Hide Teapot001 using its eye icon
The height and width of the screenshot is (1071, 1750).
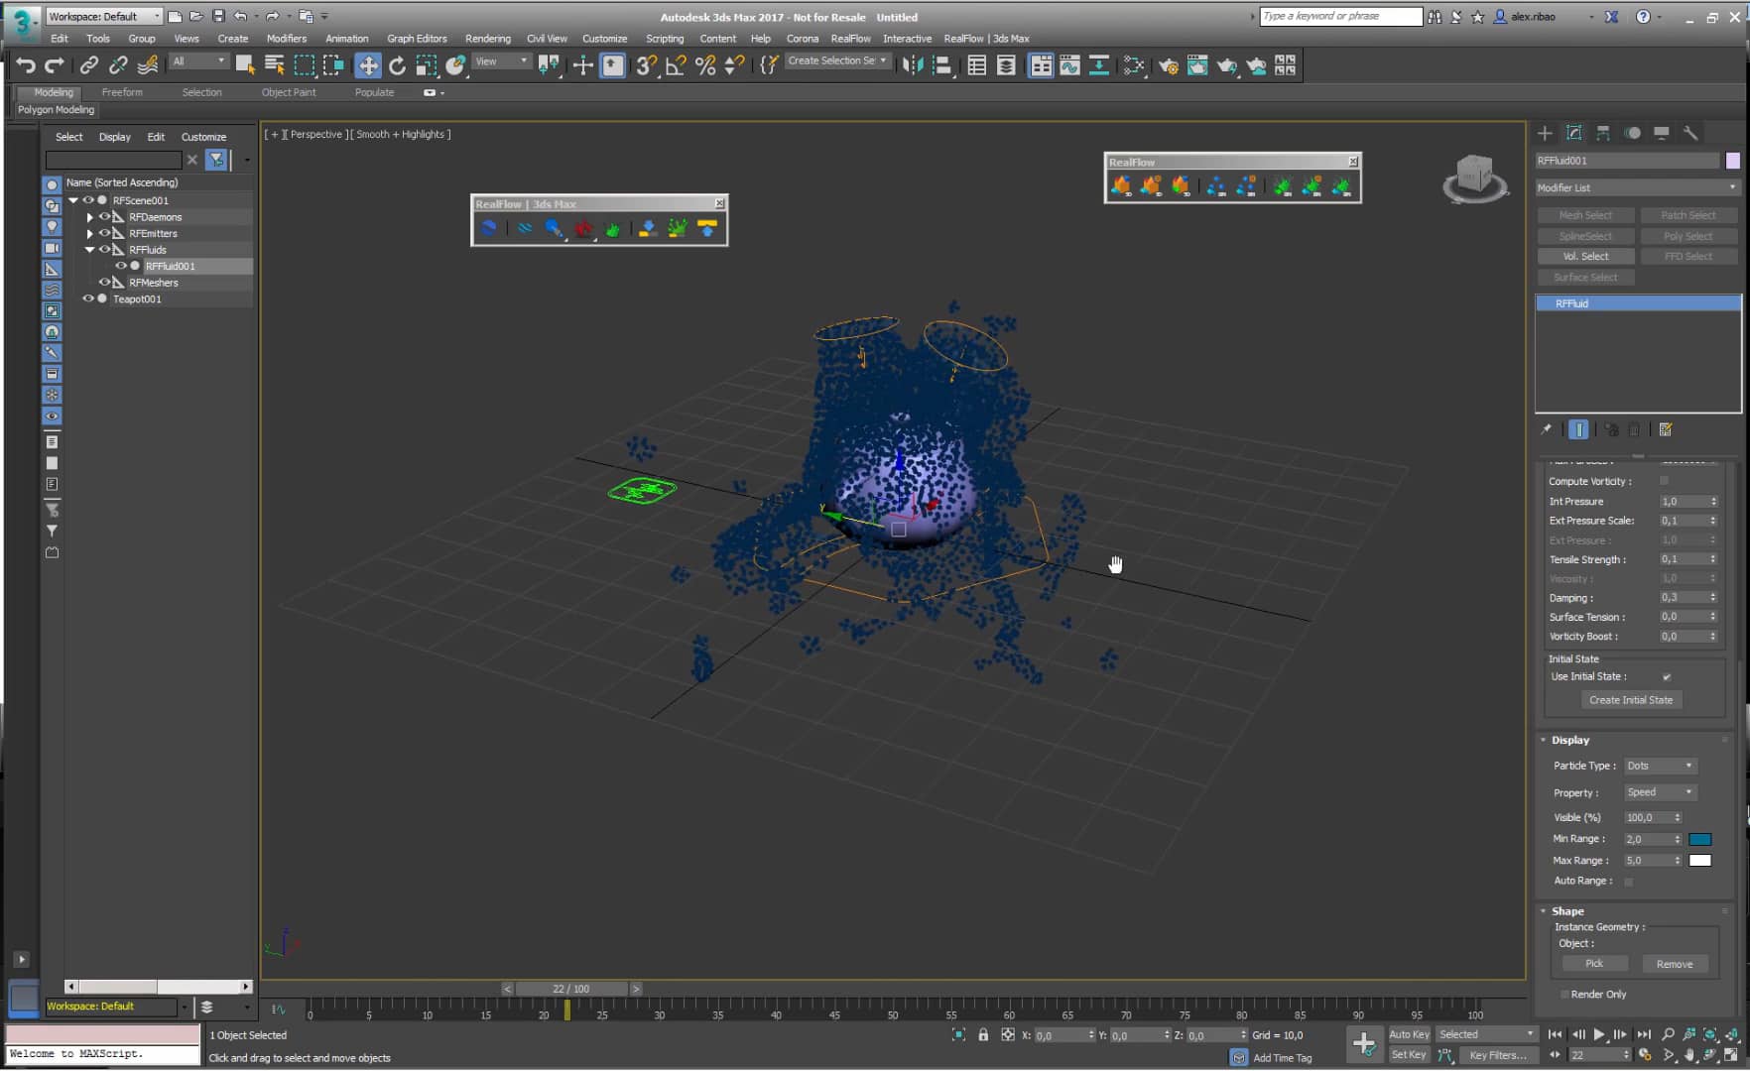pyautogui.click(x=87, y=298)
